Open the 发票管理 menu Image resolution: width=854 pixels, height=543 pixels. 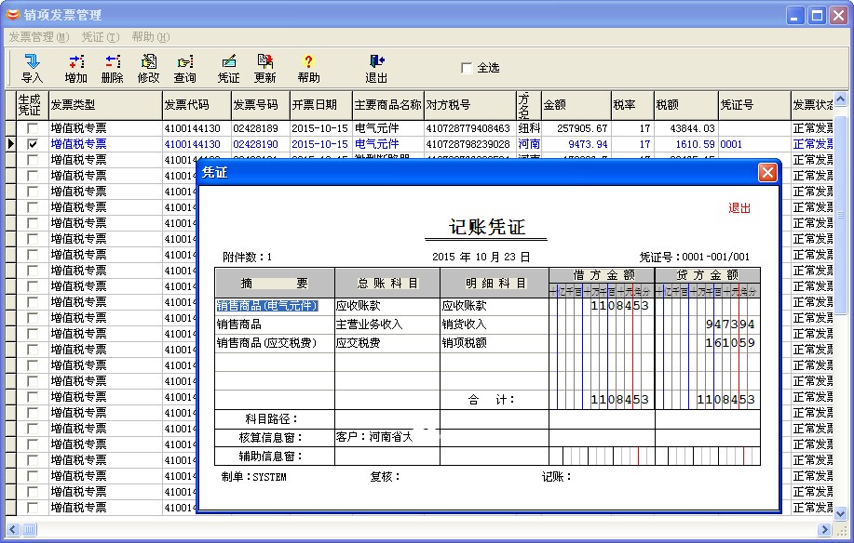tap(39, 37)
